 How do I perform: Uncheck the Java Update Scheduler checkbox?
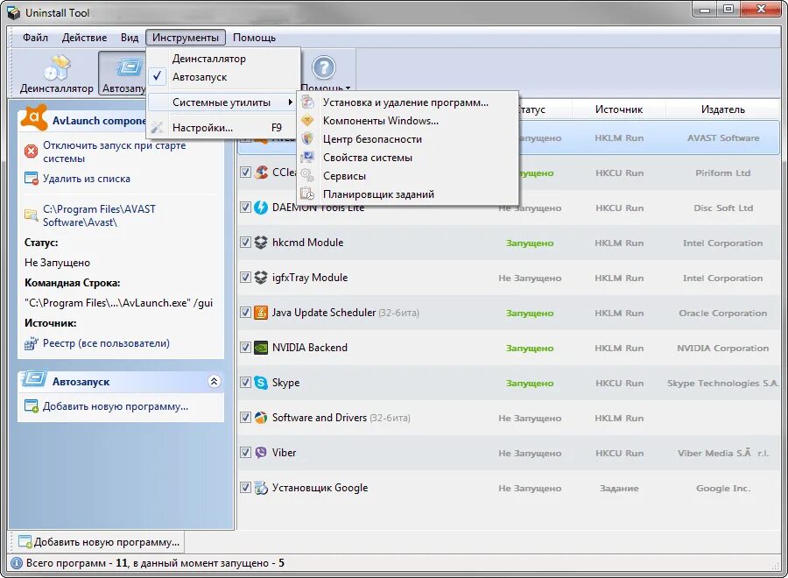[245, 312]
